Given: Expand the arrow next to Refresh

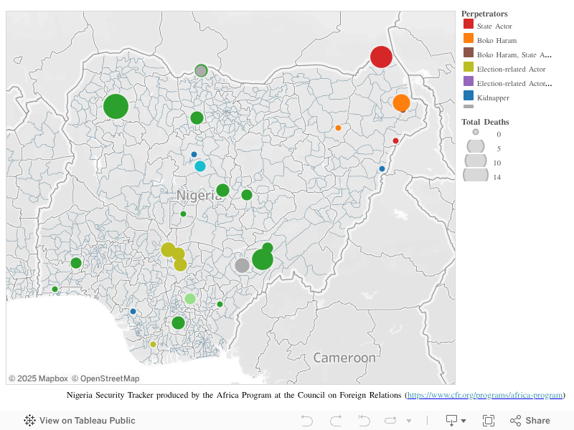Looking at the screenshot, I should coord(409,421).
